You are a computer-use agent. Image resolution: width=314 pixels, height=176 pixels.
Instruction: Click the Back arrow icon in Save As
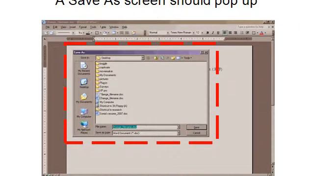[x=148, y=58]
